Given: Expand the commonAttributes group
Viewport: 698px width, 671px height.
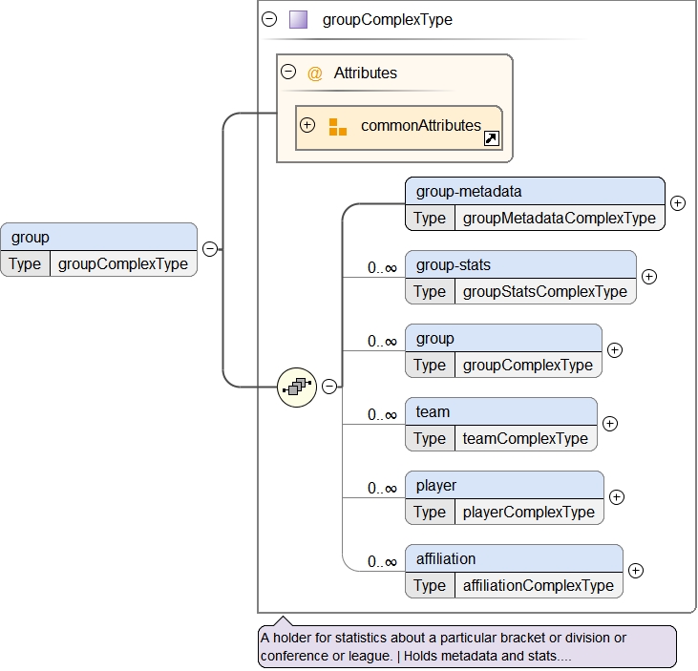Looking at the screenshot, I should coord(307,125).
